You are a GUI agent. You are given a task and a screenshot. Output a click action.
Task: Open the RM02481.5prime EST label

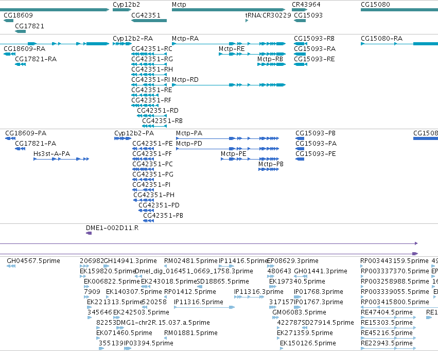(x=191, y=261)
